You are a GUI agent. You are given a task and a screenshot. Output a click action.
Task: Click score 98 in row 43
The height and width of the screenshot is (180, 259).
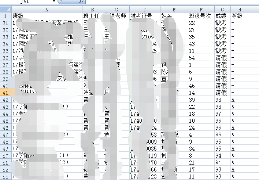coord(222,107)
